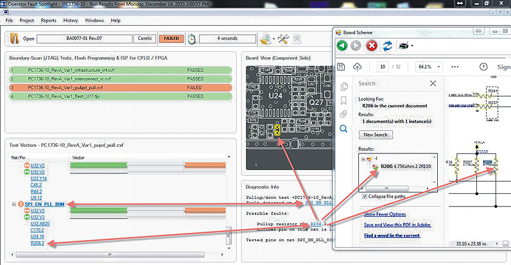Click green pin icon next to second U32.V3
The image size is (511, 265).
pyautogui.click(x=27, y=217)
